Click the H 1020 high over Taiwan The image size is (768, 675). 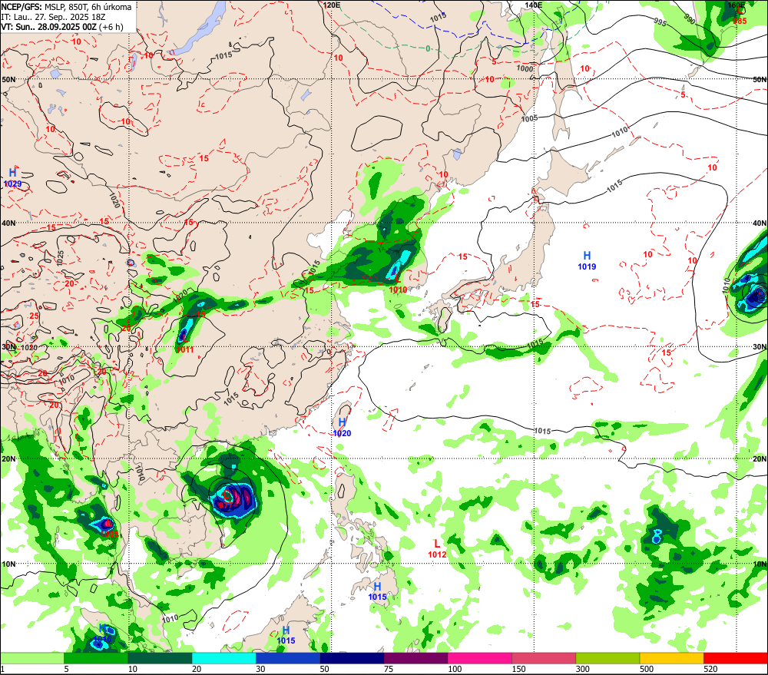click(342, 428)
